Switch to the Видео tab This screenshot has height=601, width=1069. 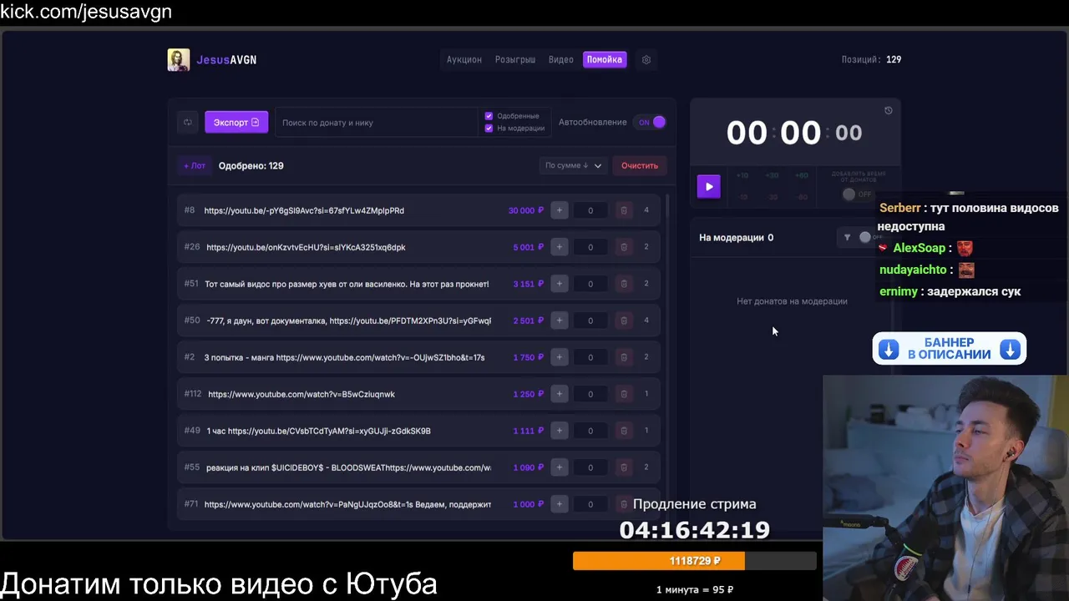click(x=560, y=60)
